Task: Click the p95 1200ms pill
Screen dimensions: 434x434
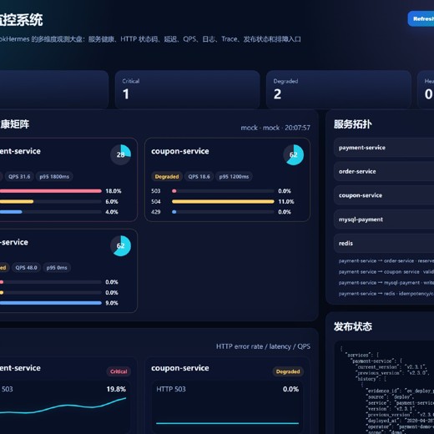Action: (234, 177)
